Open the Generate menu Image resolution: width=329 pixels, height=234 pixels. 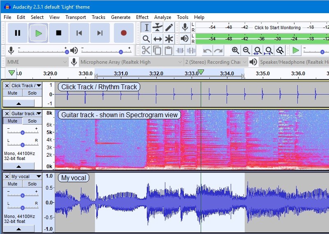121,17
